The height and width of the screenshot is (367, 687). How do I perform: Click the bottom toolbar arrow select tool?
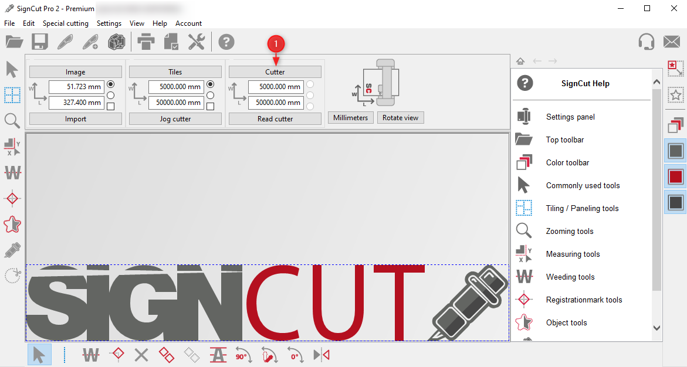point(39,355)
